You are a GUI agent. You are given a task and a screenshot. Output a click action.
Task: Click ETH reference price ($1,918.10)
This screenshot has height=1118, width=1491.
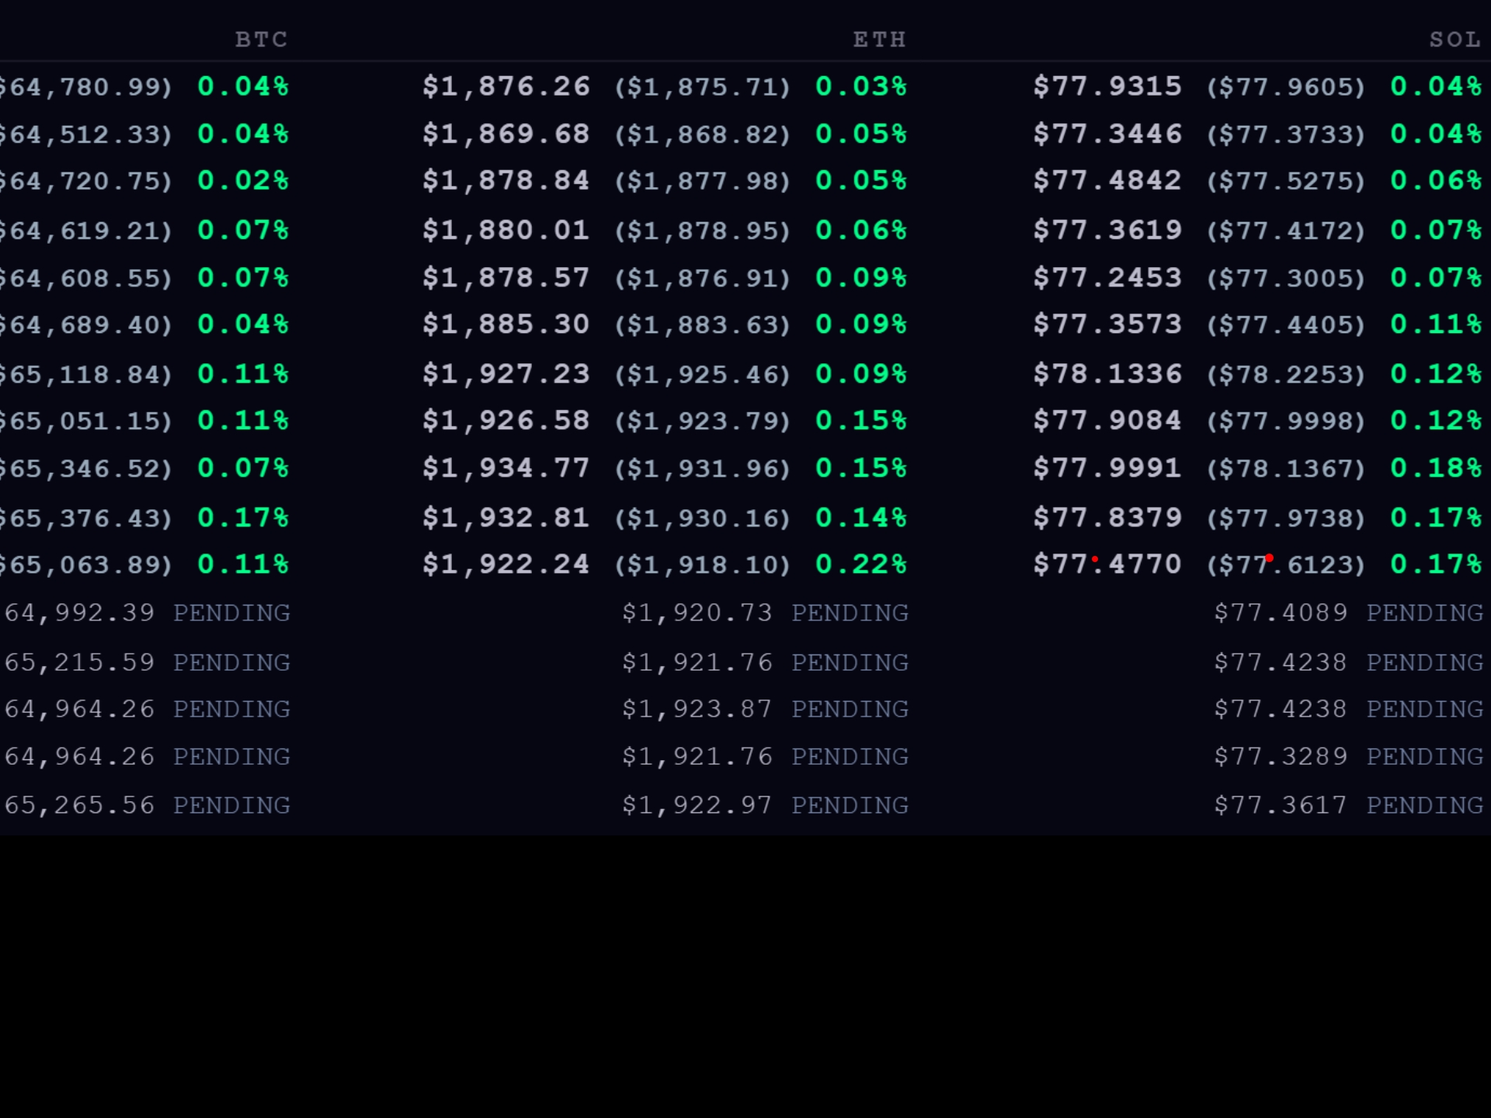pyautogui.click(x=703, y=564)
